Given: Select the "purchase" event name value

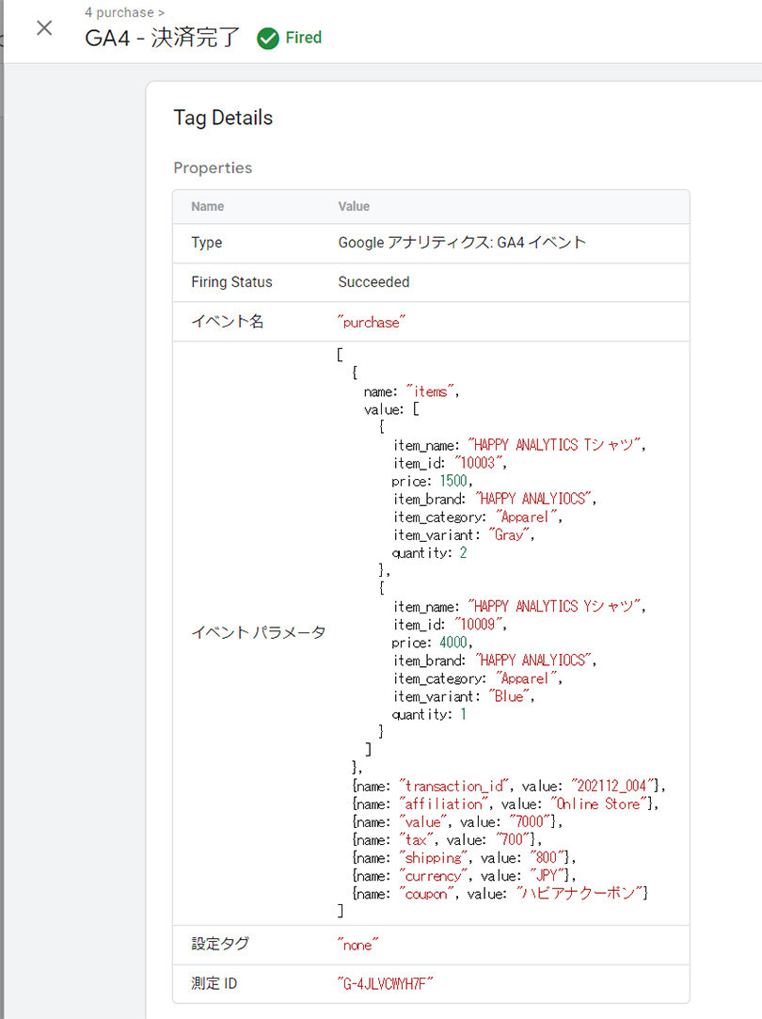Looking at the screenshot, I should 371,322.
